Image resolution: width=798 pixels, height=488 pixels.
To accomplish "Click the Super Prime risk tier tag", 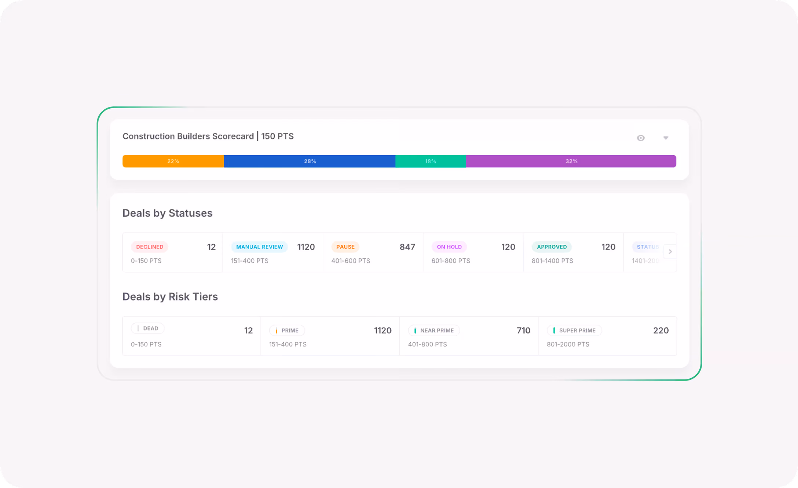I will [x=574, y=331].
